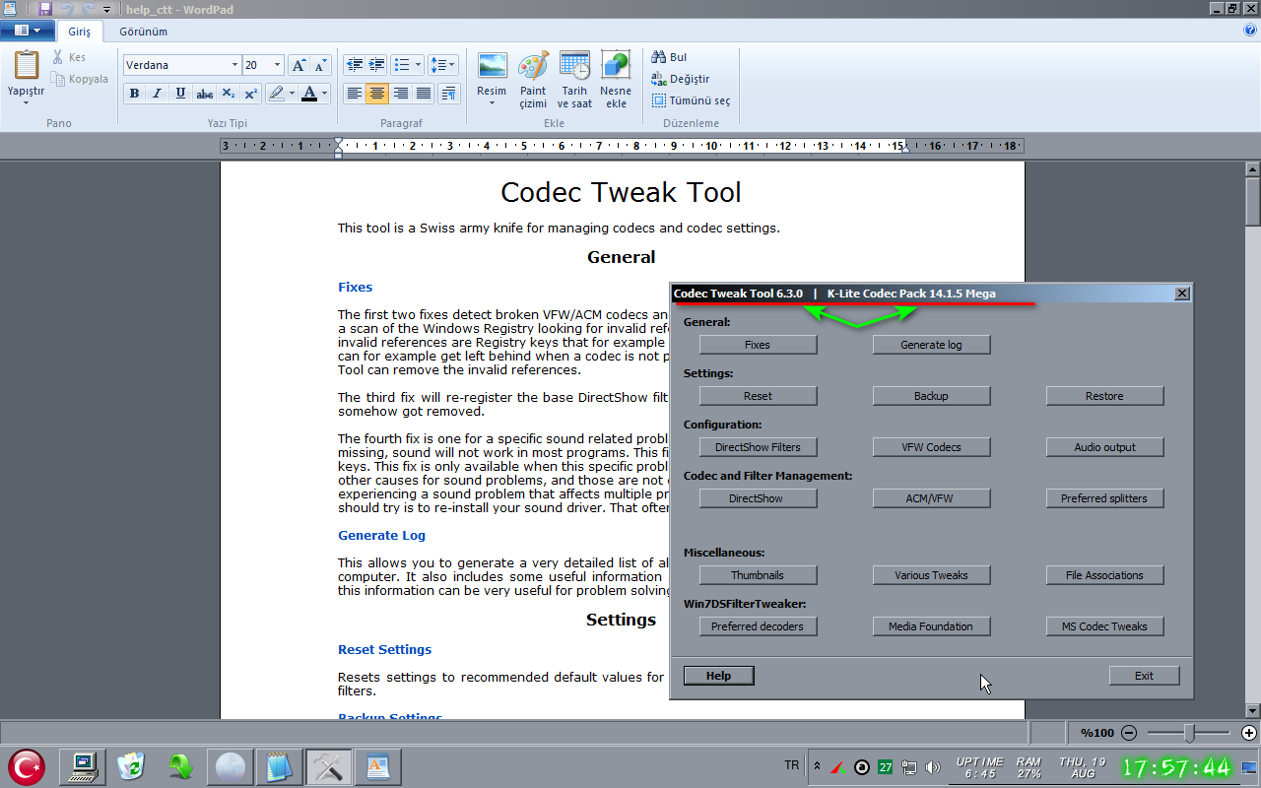Click the Backup settings button
This screenshot has width=1261, height=788.
pyautogui.click(x=931, y=396)
